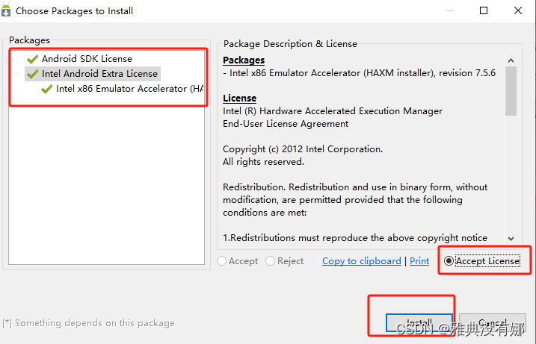Select Intel x86 Emulator Accelerator package
Screen dimensions: 536x344
(129, 89)
